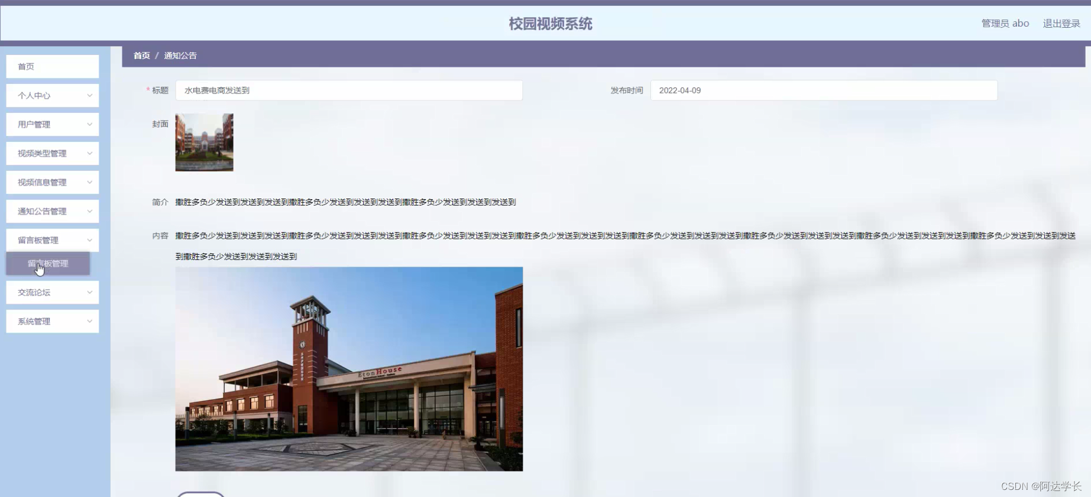Viewport: 1091px width, 497px height.
Task: Expand the 用户管理 chevron arrow
Action: click(x=89, y=124)
